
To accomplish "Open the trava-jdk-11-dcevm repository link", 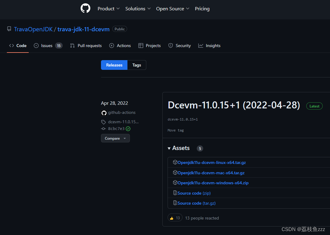I will click(83, 29).
